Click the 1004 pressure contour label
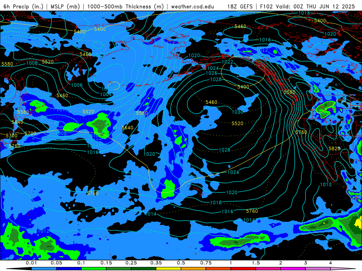This screenshot has width=362, height=271. pyautogui.click(x=106, y=94)
